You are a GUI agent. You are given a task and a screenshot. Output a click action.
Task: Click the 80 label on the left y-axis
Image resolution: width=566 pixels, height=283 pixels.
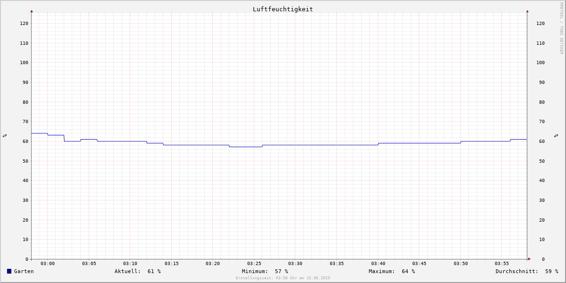(25, 102)
